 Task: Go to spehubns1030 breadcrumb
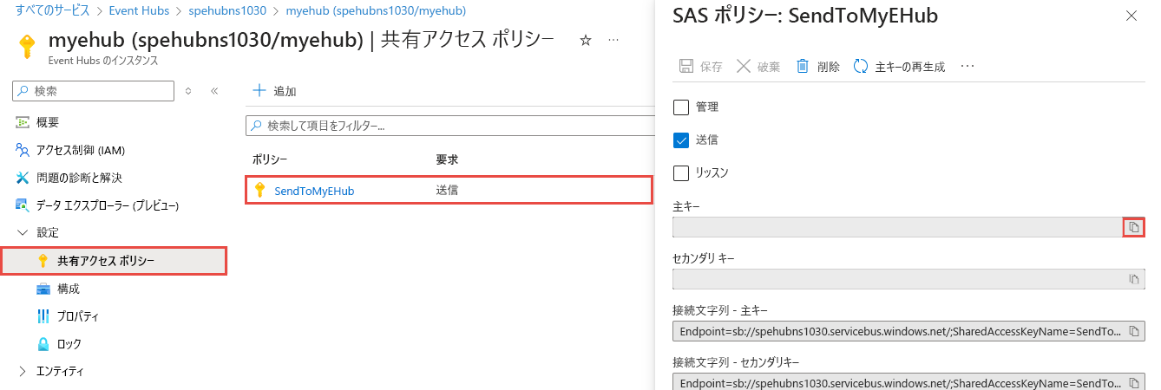226,11
